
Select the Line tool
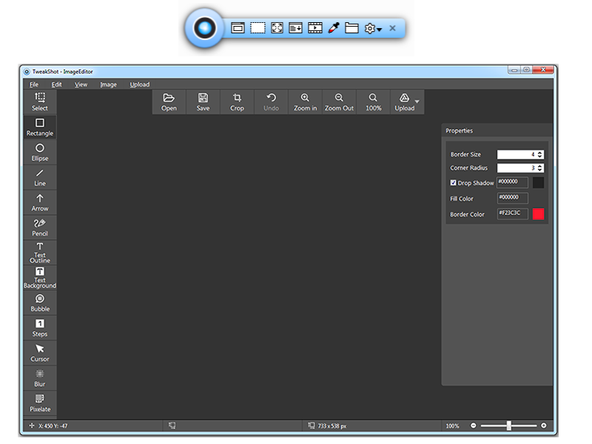pyautogui.click(x=40, y=178)
